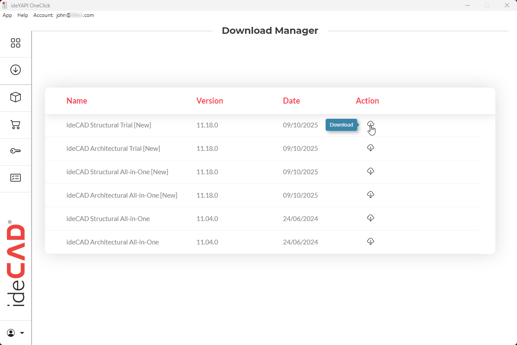The image size is (517, 345).
Task: Open the dashboard grid icon in sidebar
Action: pyautogui.click(x=16, y=43)
